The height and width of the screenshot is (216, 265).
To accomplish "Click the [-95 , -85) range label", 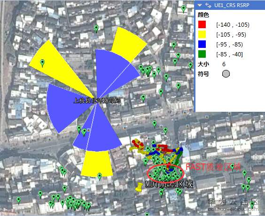I will (x=229, y=45).
